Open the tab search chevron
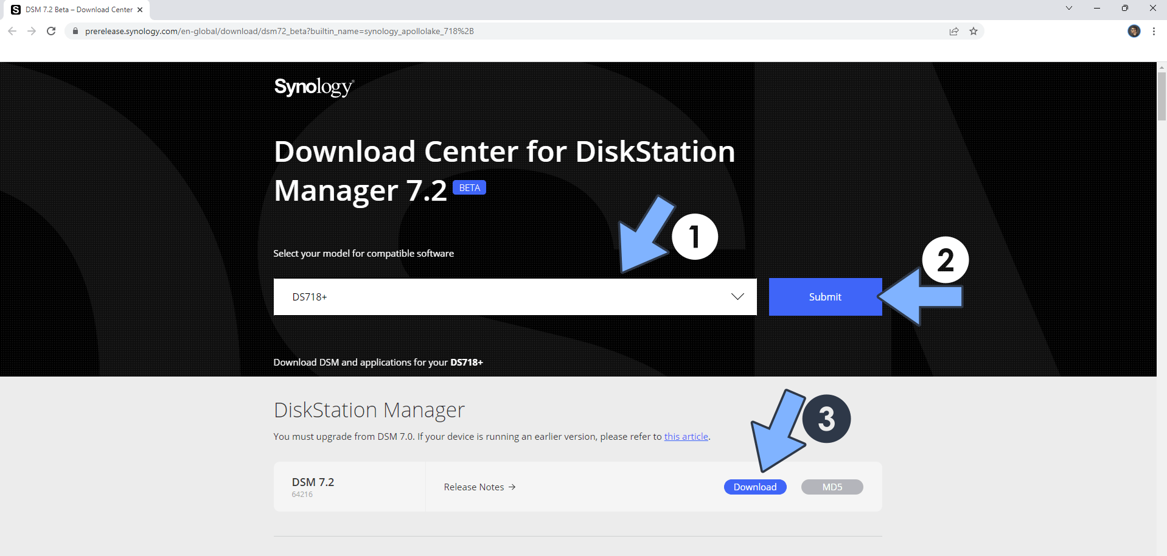Image resolution: width=1167 pixels, height=556 pixels. pos(1068,8)
